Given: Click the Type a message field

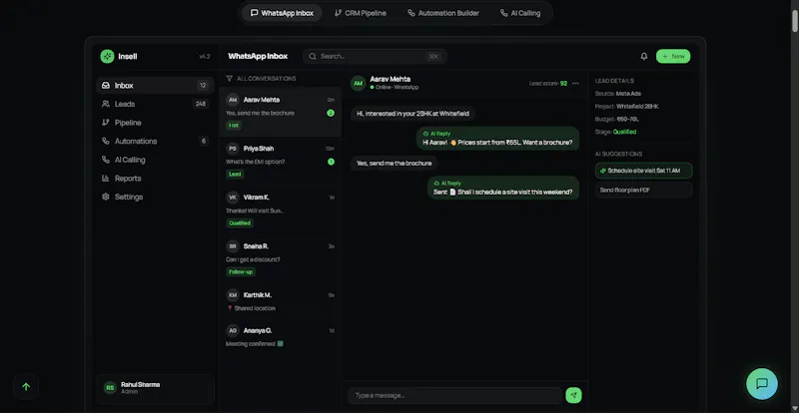Looking at the screenshot, I should click(455, 396).
